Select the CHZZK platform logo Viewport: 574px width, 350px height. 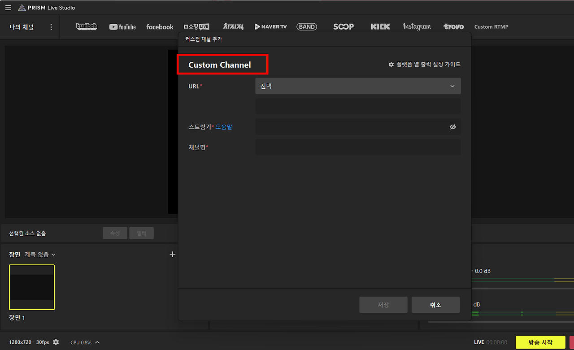(x=233, y=27)
